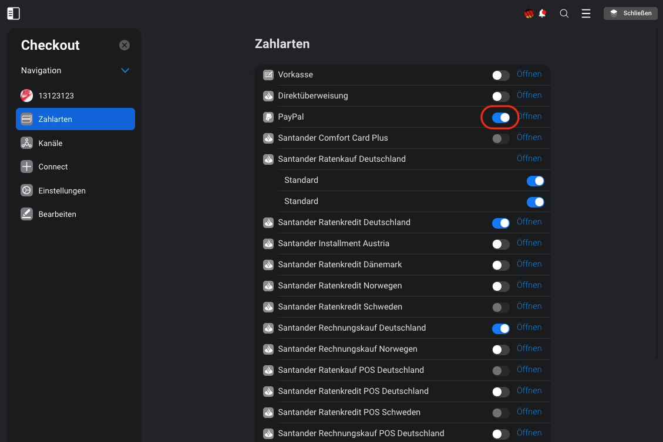Open Einstellungen in sidebar

click(75, 191)
